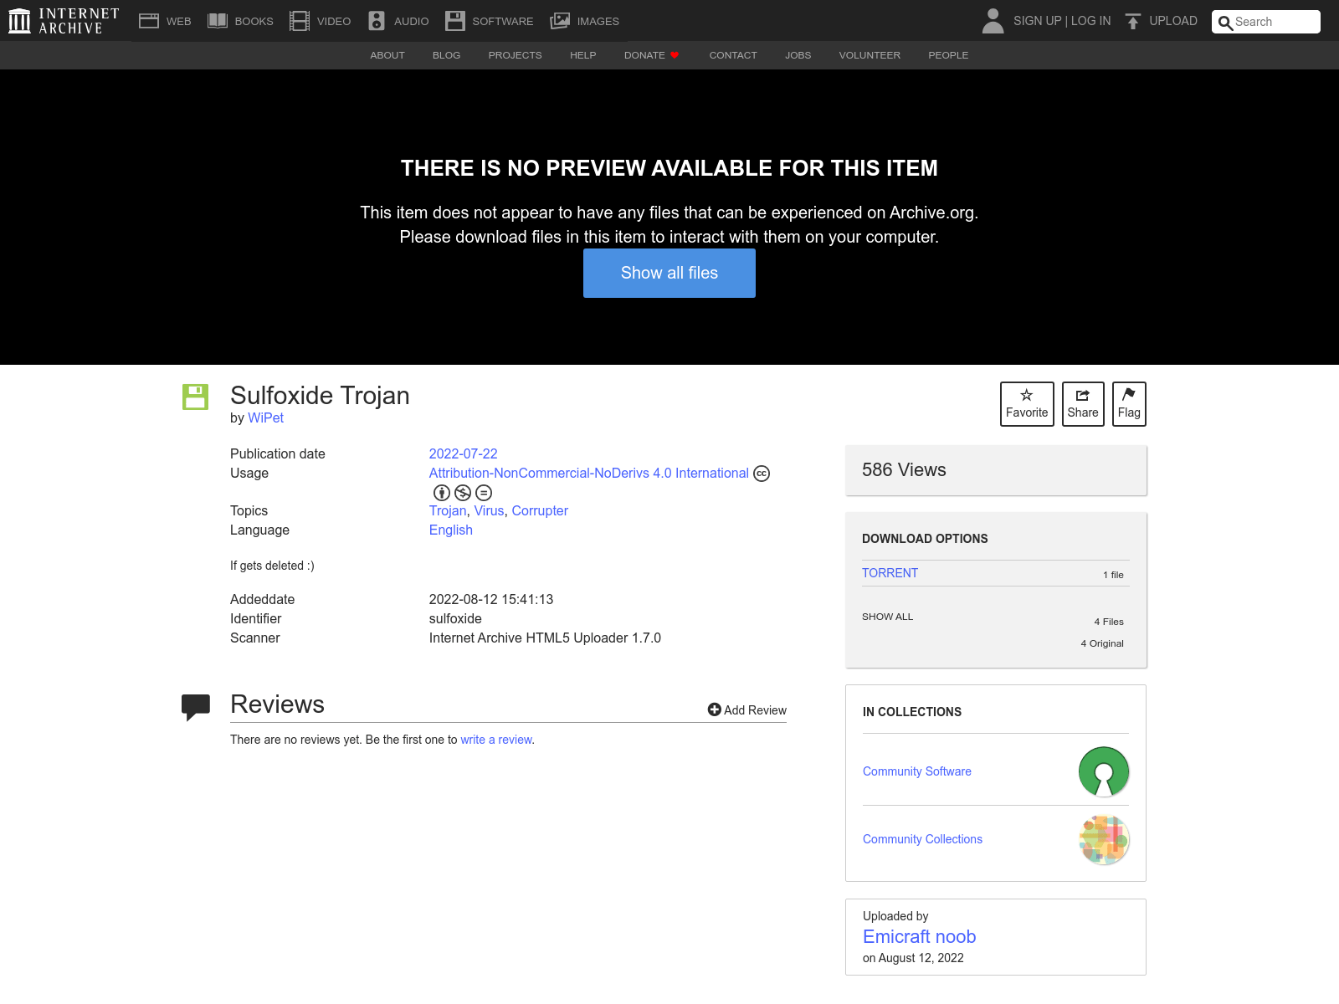Viewport: 1339px width, 1004px height.
Task: Click the NoDerivs license icon
Action: [x=484, y=493]
